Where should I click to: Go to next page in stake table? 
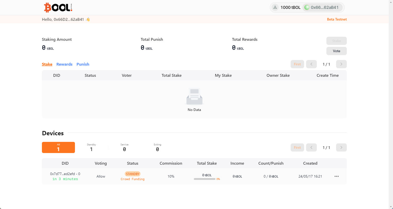[x=341, y=64]
